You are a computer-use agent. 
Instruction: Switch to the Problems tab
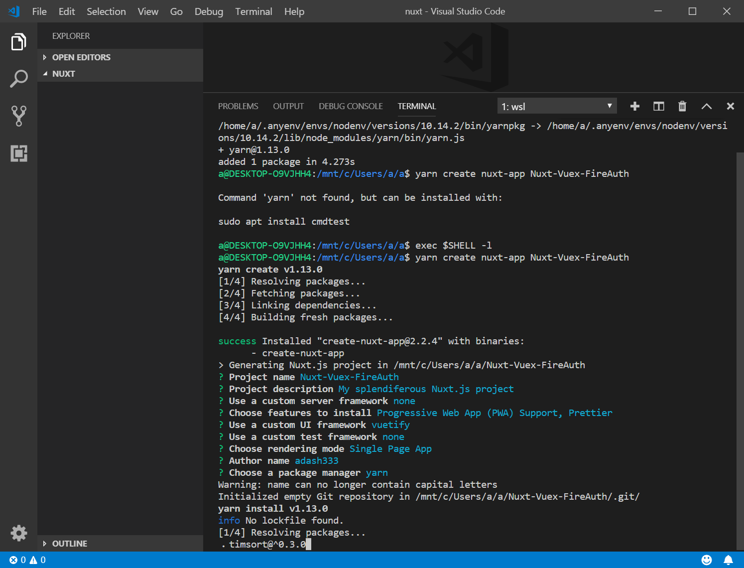238,106
